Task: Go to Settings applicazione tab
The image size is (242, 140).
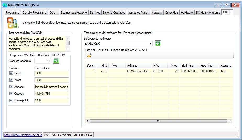Action: [74, 13]
